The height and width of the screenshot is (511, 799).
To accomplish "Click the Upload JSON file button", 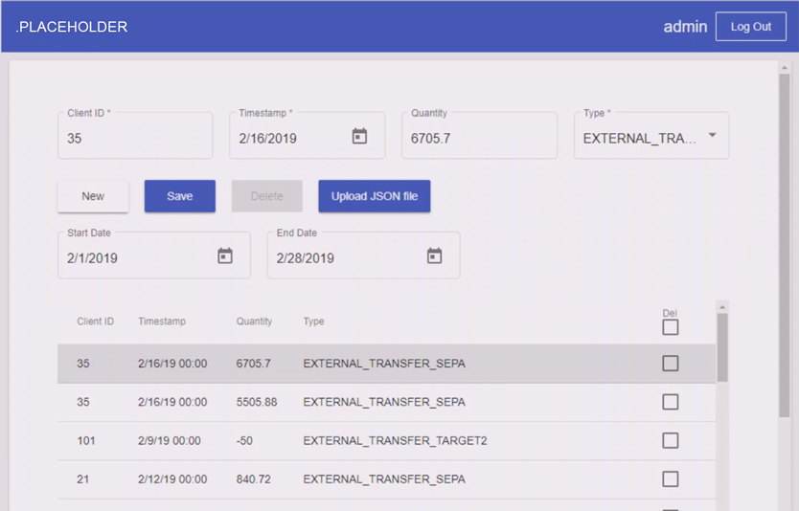I will coord(374,196).
